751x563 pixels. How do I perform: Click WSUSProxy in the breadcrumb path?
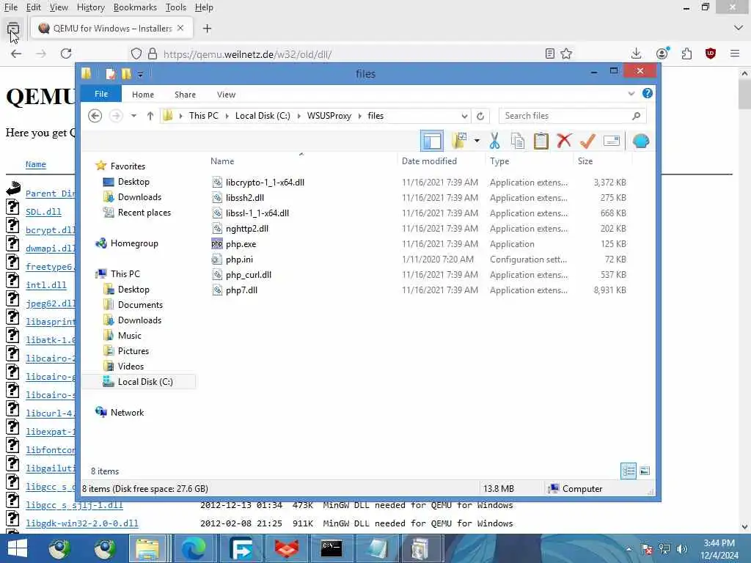329,116
